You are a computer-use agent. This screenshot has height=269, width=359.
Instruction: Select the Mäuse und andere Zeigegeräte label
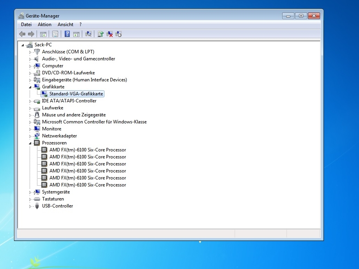(74, 115)
